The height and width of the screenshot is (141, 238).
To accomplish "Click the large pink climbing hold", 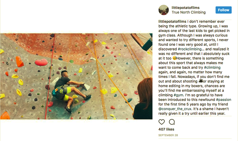I will 41,62.
